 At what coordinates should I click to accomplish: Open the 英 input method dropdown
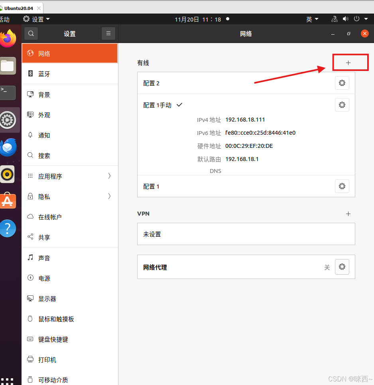click(x=312, y=19)
